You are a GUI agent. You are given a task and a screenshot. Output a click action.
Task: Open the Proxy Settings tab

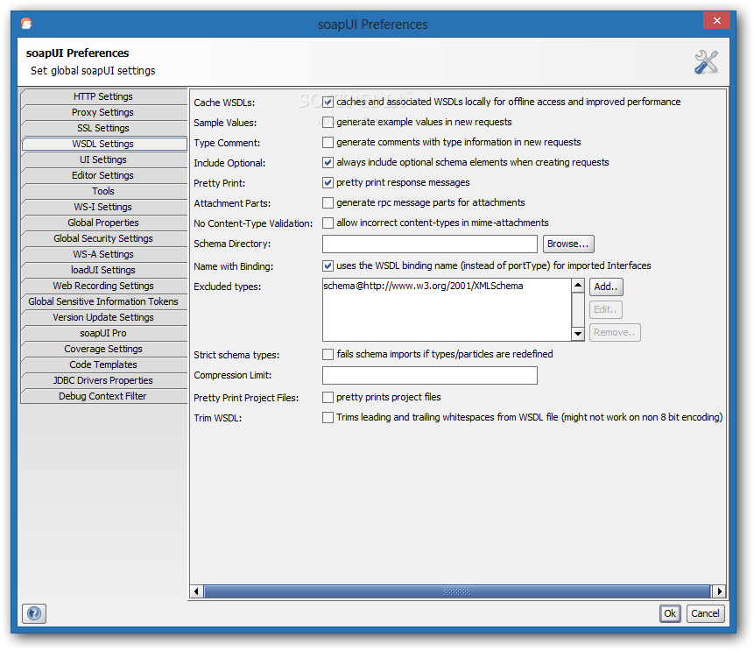click(x=103, y=112)
